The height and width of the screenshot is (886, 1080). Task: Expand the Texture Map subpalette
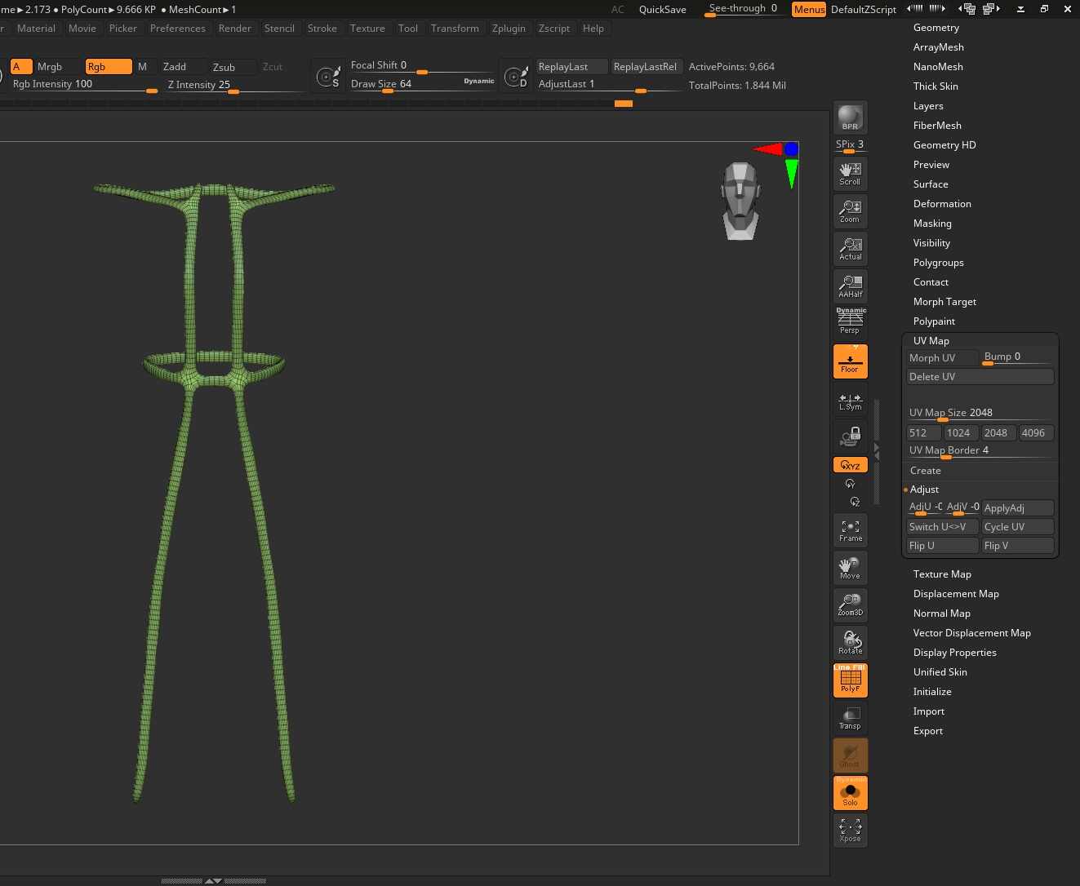click(x=942, y=574)
